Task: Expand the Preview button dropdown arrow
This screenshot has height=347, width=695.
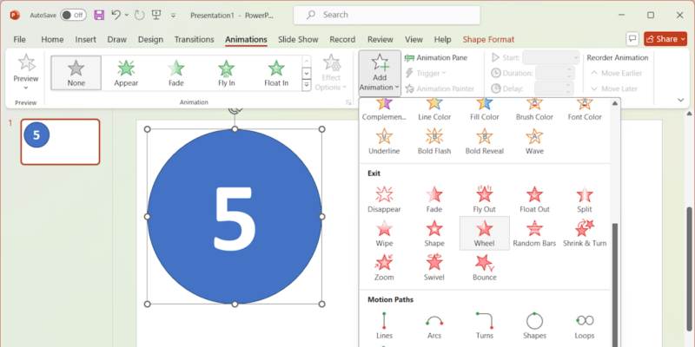Action: pyautogui.click(x=26, y=87)
